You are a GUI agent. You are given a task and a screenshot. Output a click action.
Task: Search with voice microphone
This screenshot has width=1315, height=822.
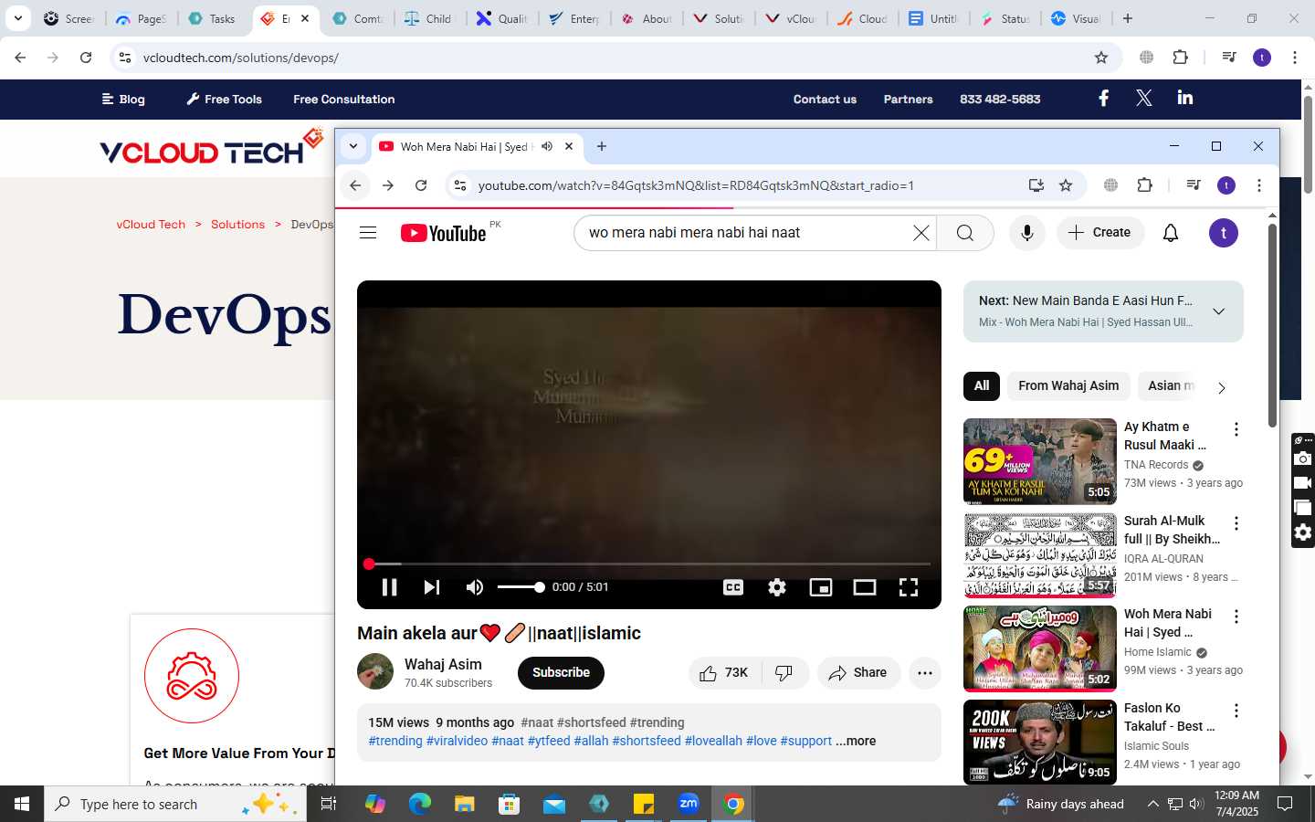[x=1027, y=233]
